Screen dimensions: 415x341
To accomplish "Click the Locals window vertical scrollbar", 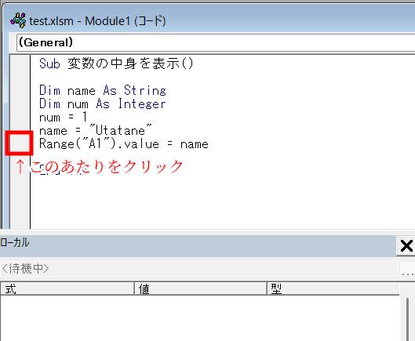I will (407, 319).
